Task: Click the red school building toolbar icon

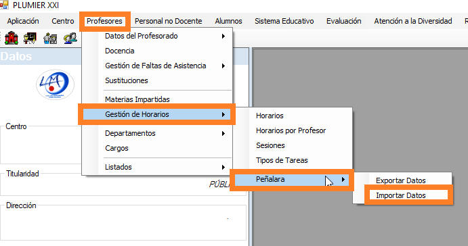Action: [12, 38]
